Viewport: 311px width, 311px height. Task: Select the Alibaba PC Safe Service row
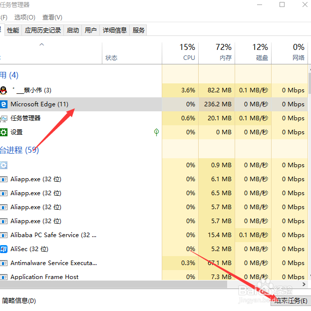coord(154,235)
